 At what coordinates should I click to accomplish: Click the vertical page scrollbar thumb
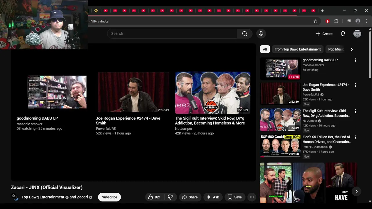(x=370, y=54)
